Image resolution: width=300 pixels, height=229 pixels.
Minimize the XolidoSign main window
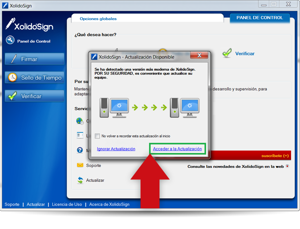pyautogui.click(x=264, y=4)
